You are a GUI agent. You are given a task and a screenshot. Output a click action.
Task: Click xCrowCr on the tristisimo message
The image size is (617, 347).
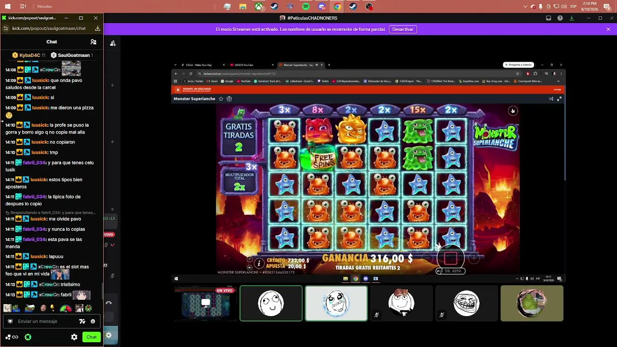(48, 285)
